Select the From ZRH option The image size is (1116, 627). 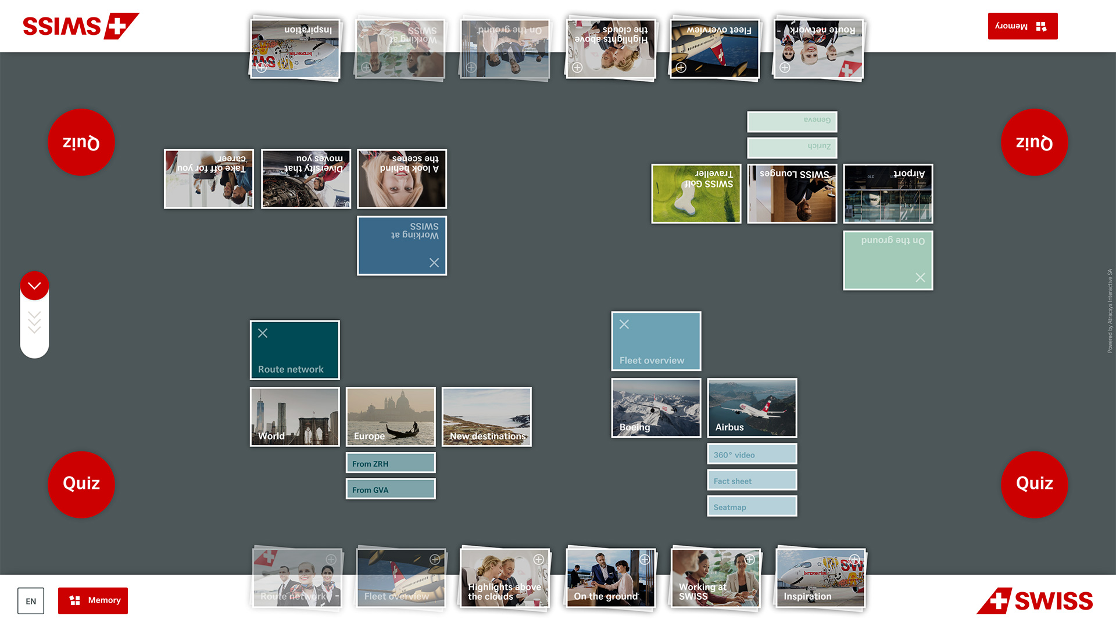[x=391, y=463]
